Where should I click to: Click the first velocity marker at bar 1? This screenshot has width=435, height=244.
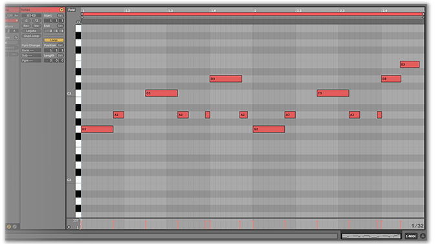coord(82,225)
